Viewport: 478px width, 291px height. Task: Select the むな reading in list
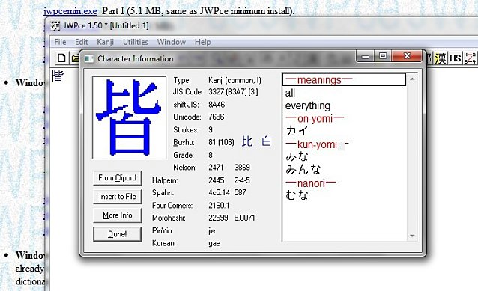point(297,194)
